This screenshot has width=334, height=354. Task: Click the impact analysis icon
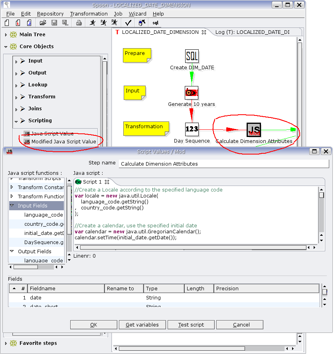142,23
